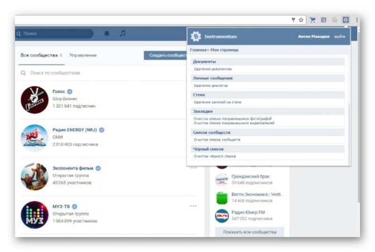Click Документы section header
Image resolution: width=375 pixels, height=252 pixels.
[x=268, y=61]
